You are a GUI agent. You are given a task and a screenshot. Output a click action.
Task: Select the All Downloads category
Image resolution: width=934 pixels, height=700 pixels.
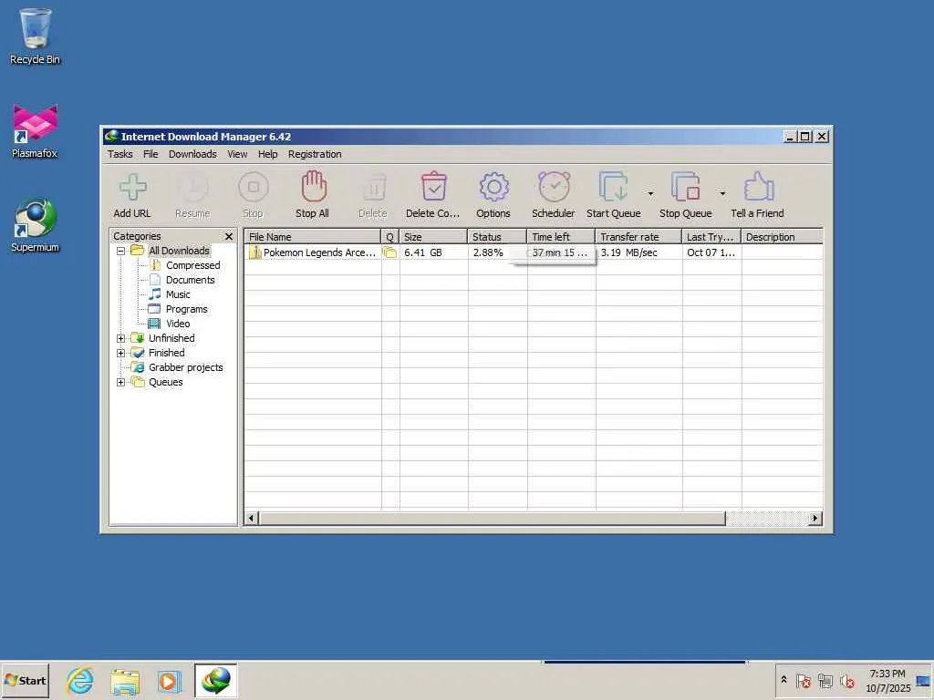pyautogui.click(x=179, y=251)
